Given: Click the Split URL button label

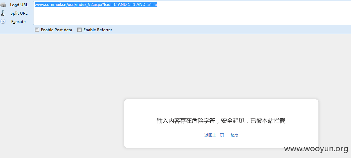Looking at the screenshot, I should [19, 13].
